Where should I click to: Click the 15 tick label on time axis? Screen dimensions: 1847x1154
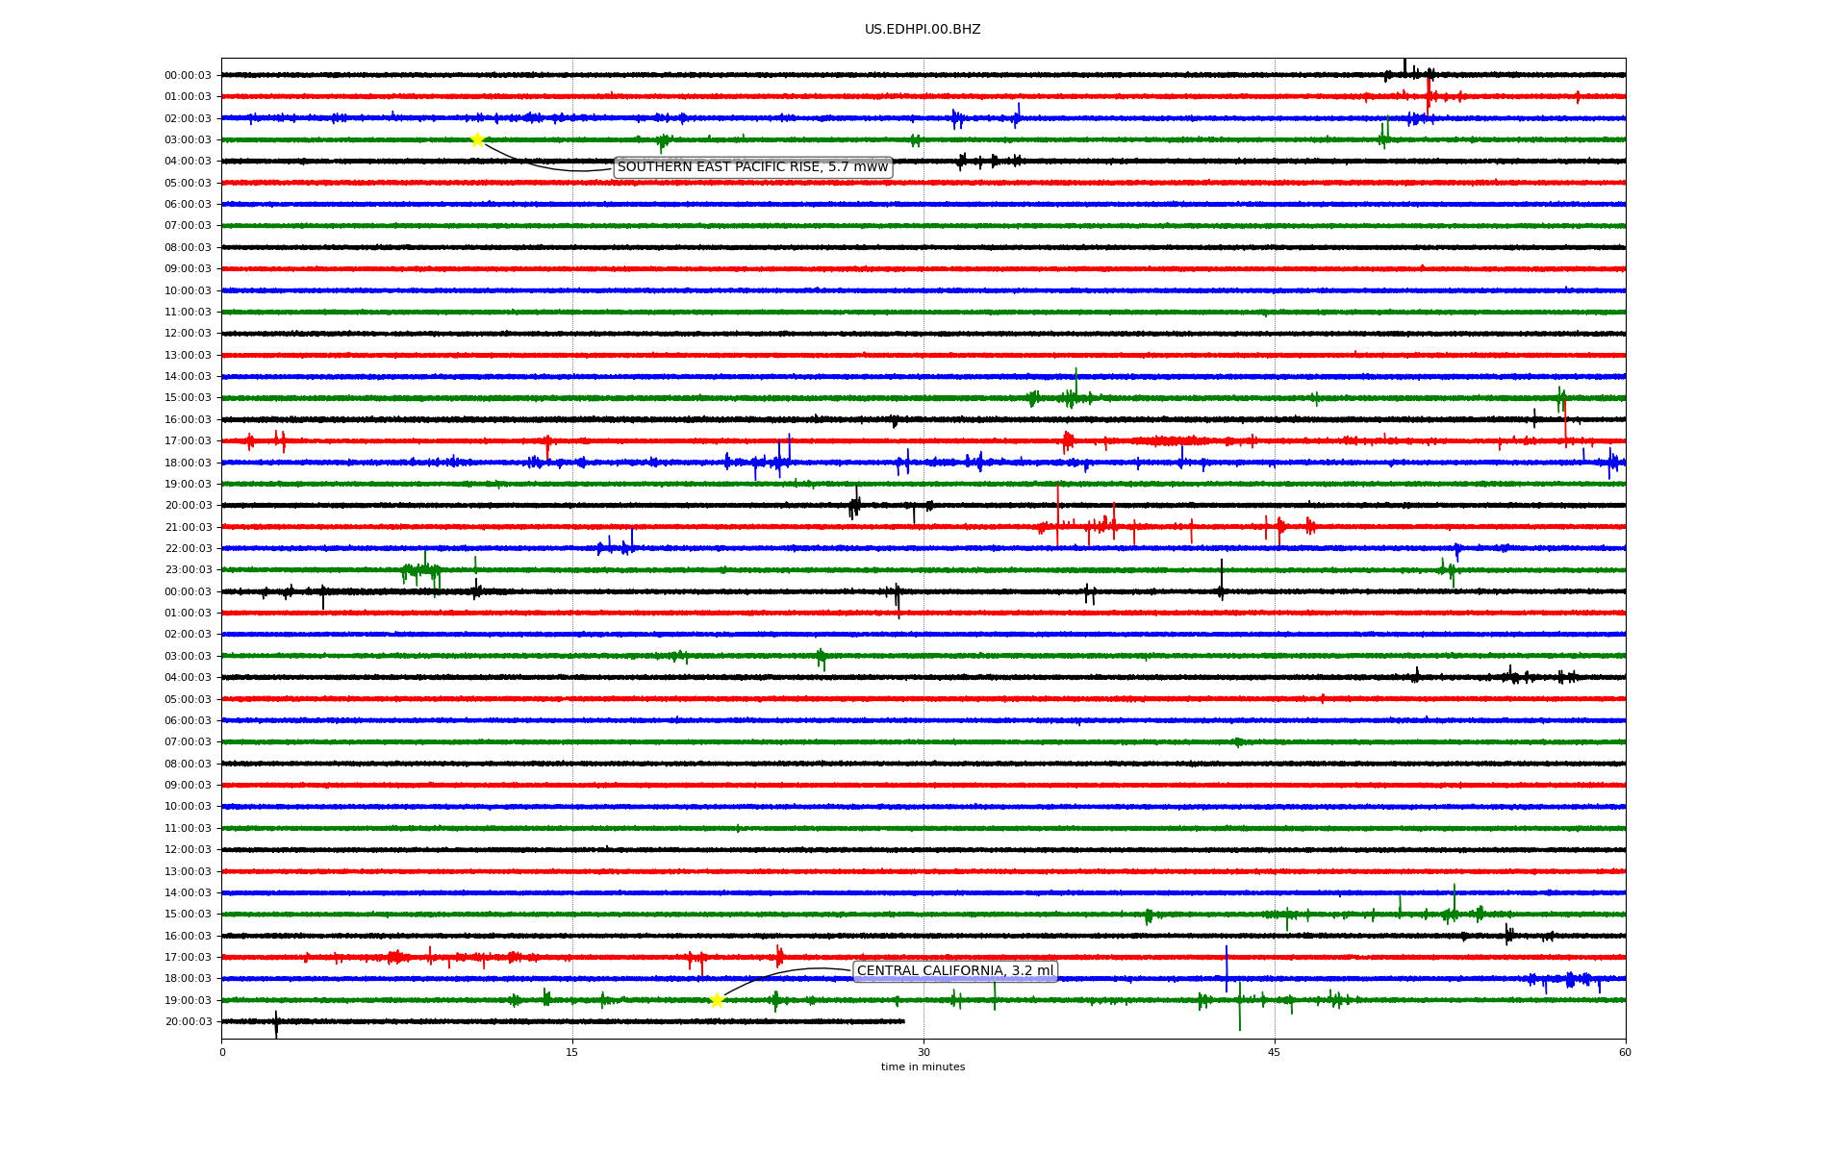point(572,1052)
